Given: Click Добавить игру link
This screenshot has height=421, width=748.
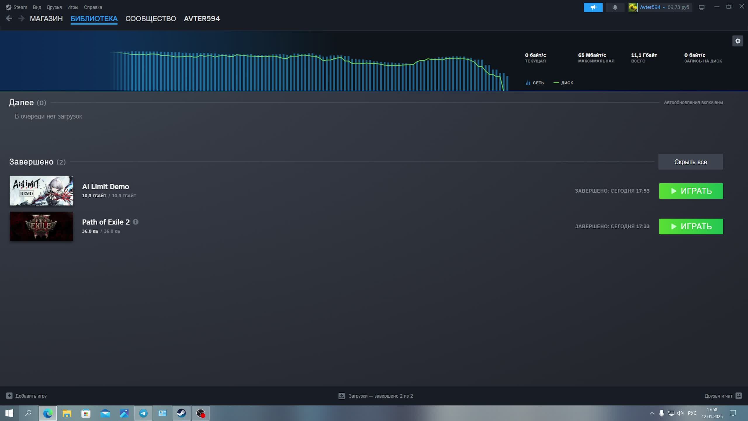Looking at the screenshot, I should pos(31,396).
